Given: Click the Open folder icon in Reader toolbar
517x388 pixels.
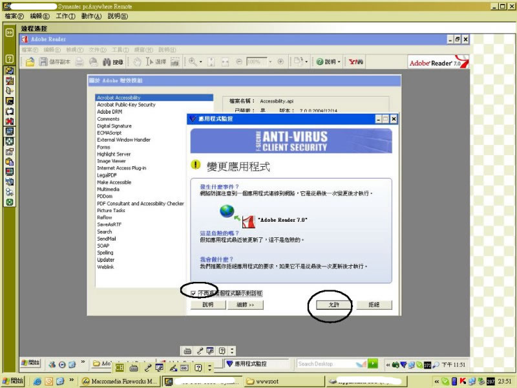Looking at the screenshot, I should (x=30, y=61).
